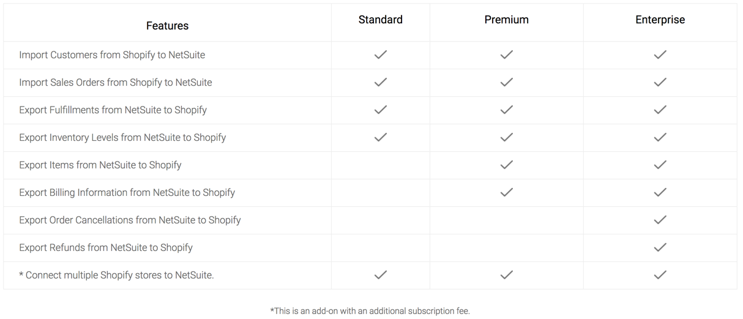This screenshot has height=319, width=743.
Task: Click Premium checkmark for Import Sales Orders
Action: click(507, 82)
